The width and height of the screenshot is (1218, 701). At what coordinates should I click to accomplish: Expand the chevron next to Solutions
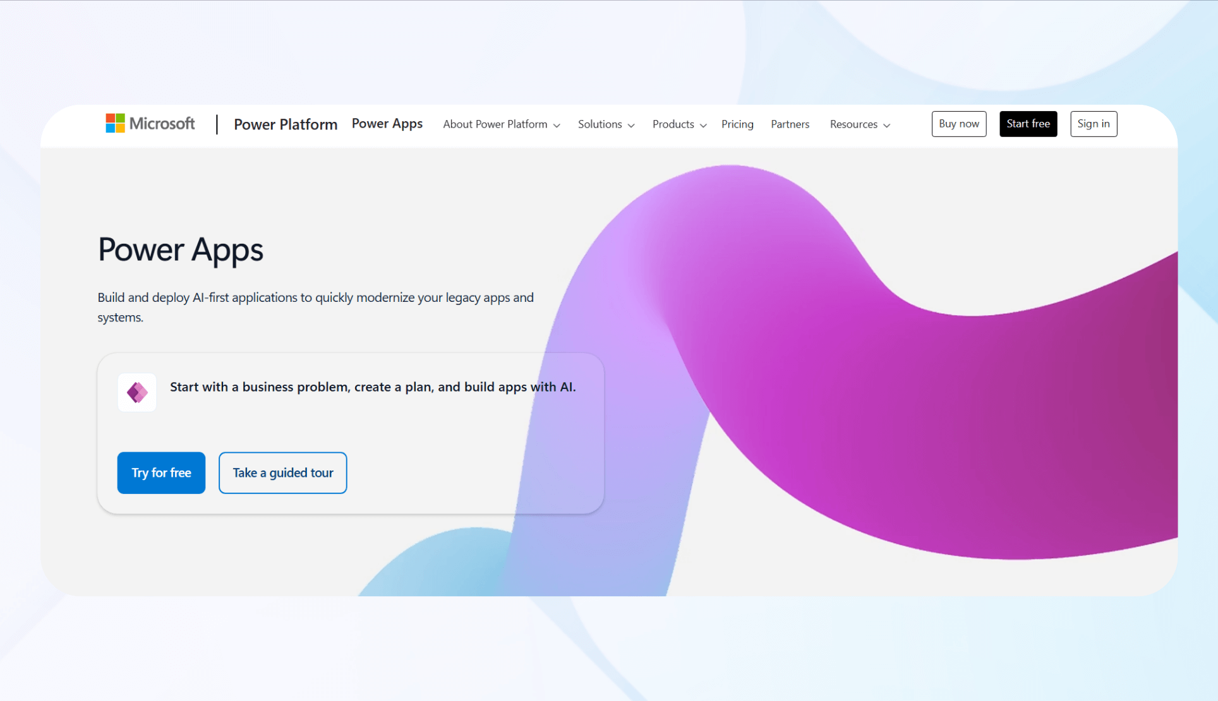click(631, 126)
